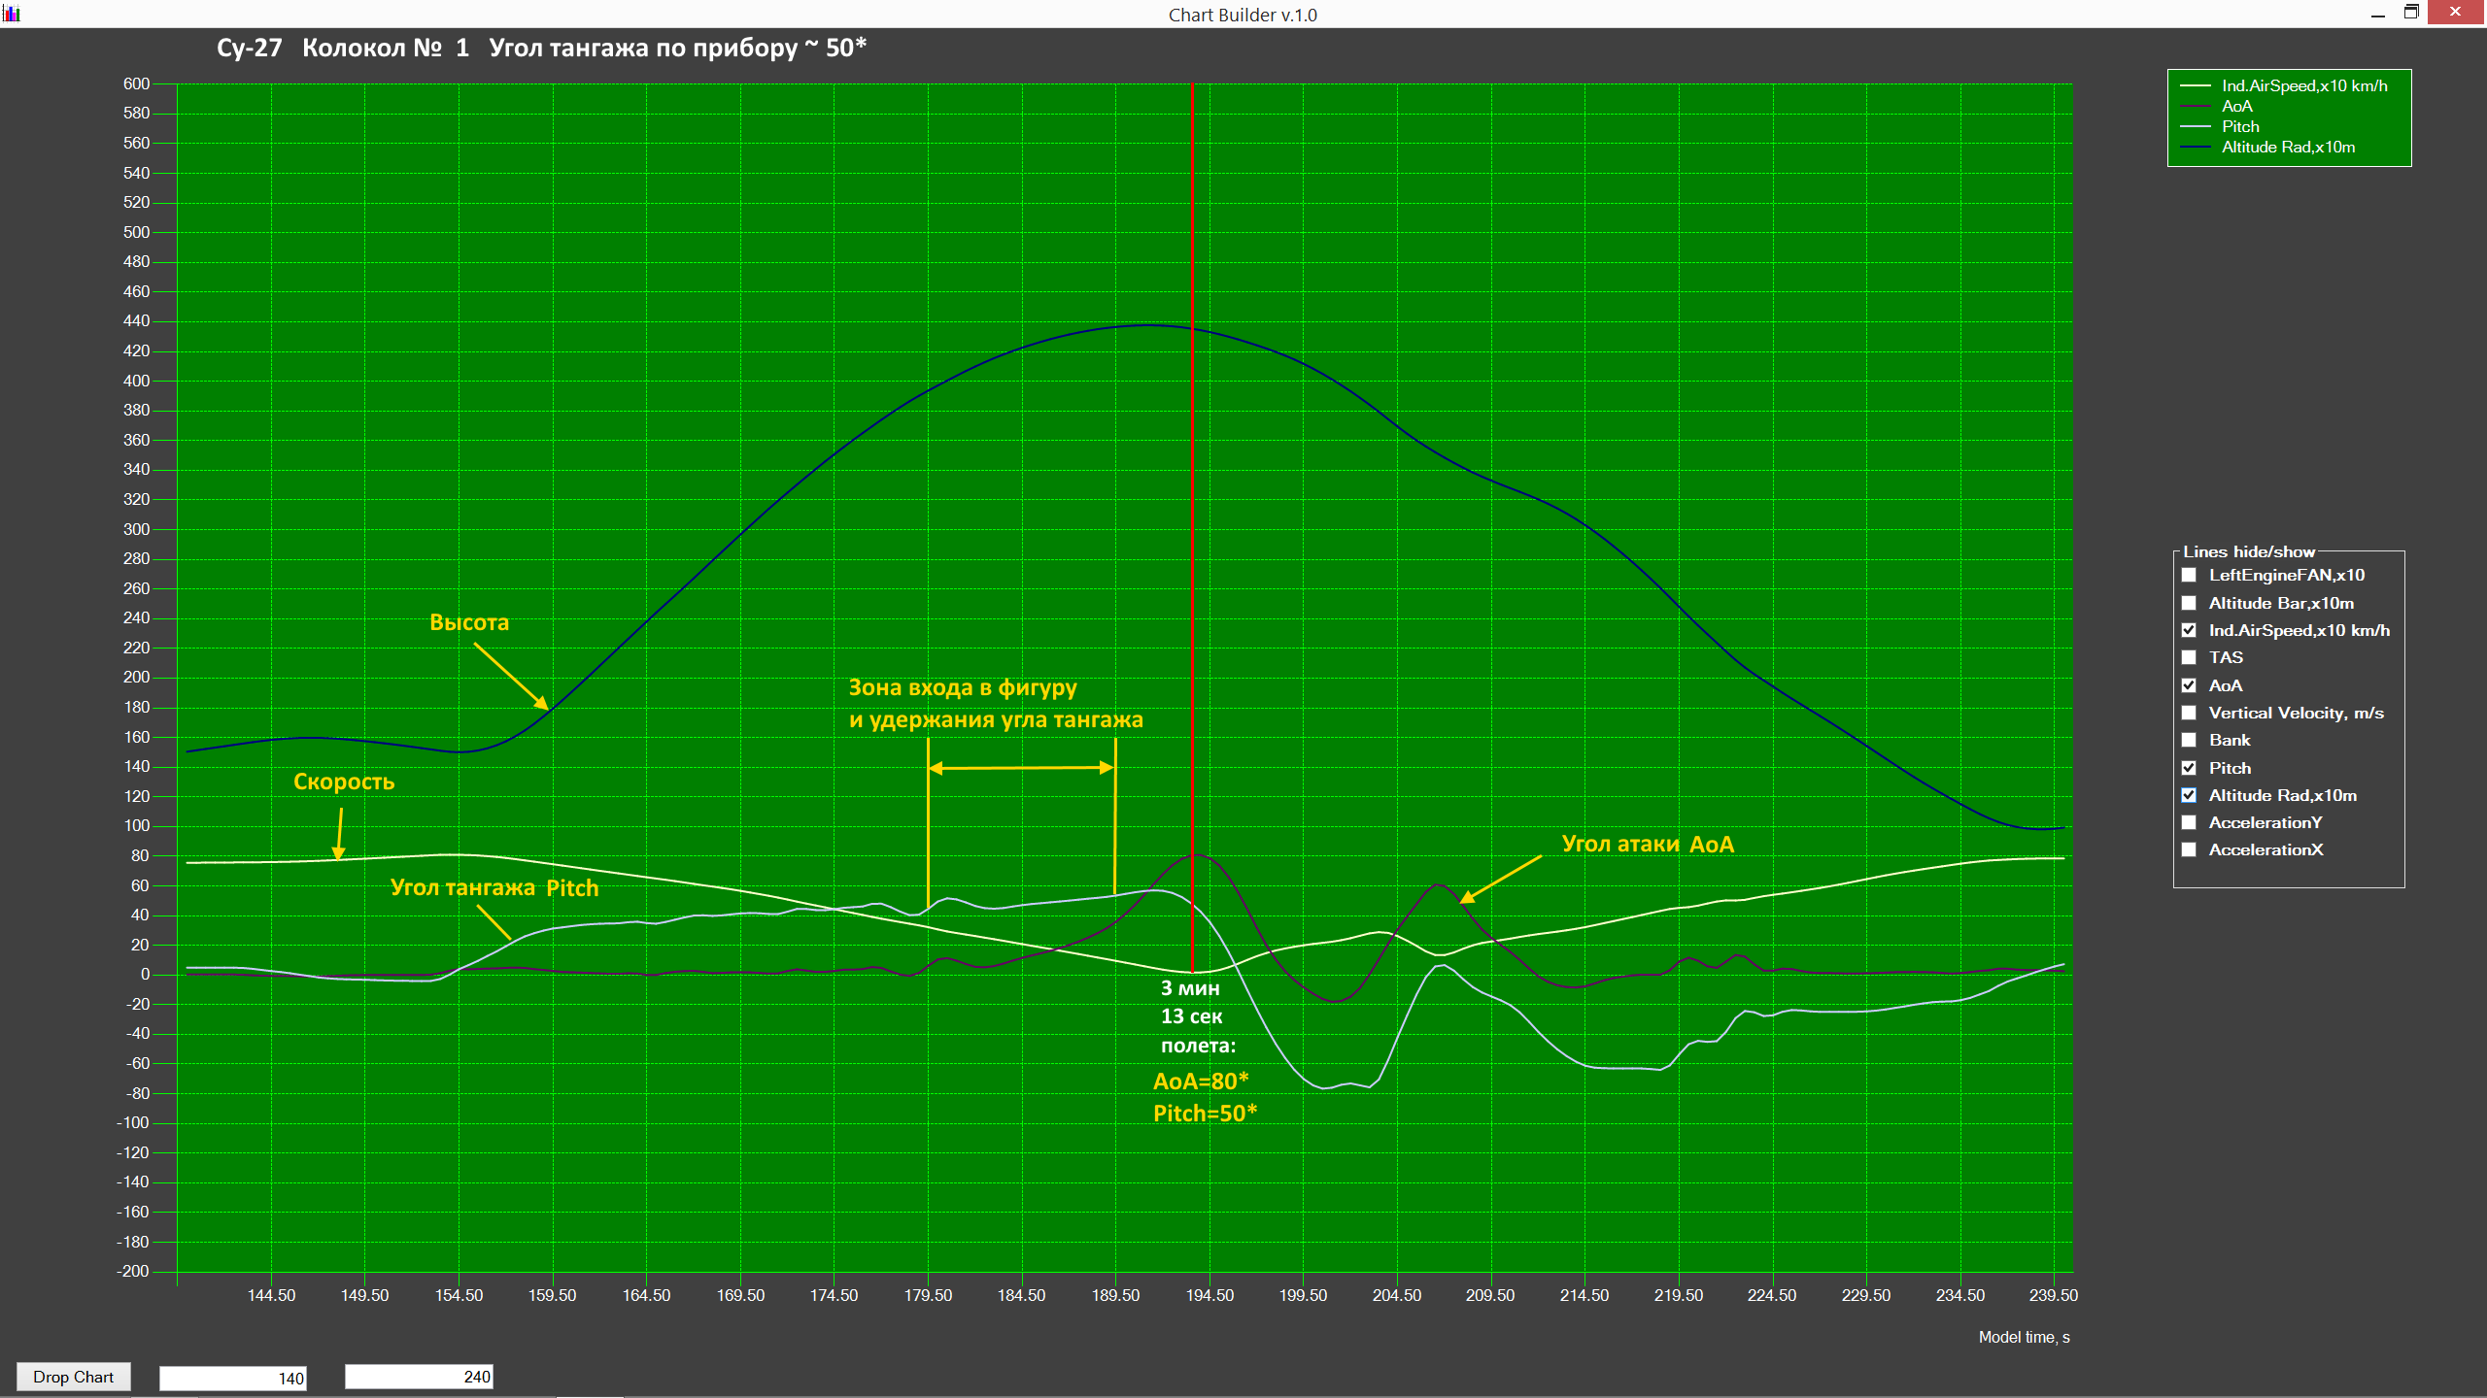This screenshot has width=2487, height=1398.
Task: Close the Chart Builder window
Action: [x=2456, y=12]
